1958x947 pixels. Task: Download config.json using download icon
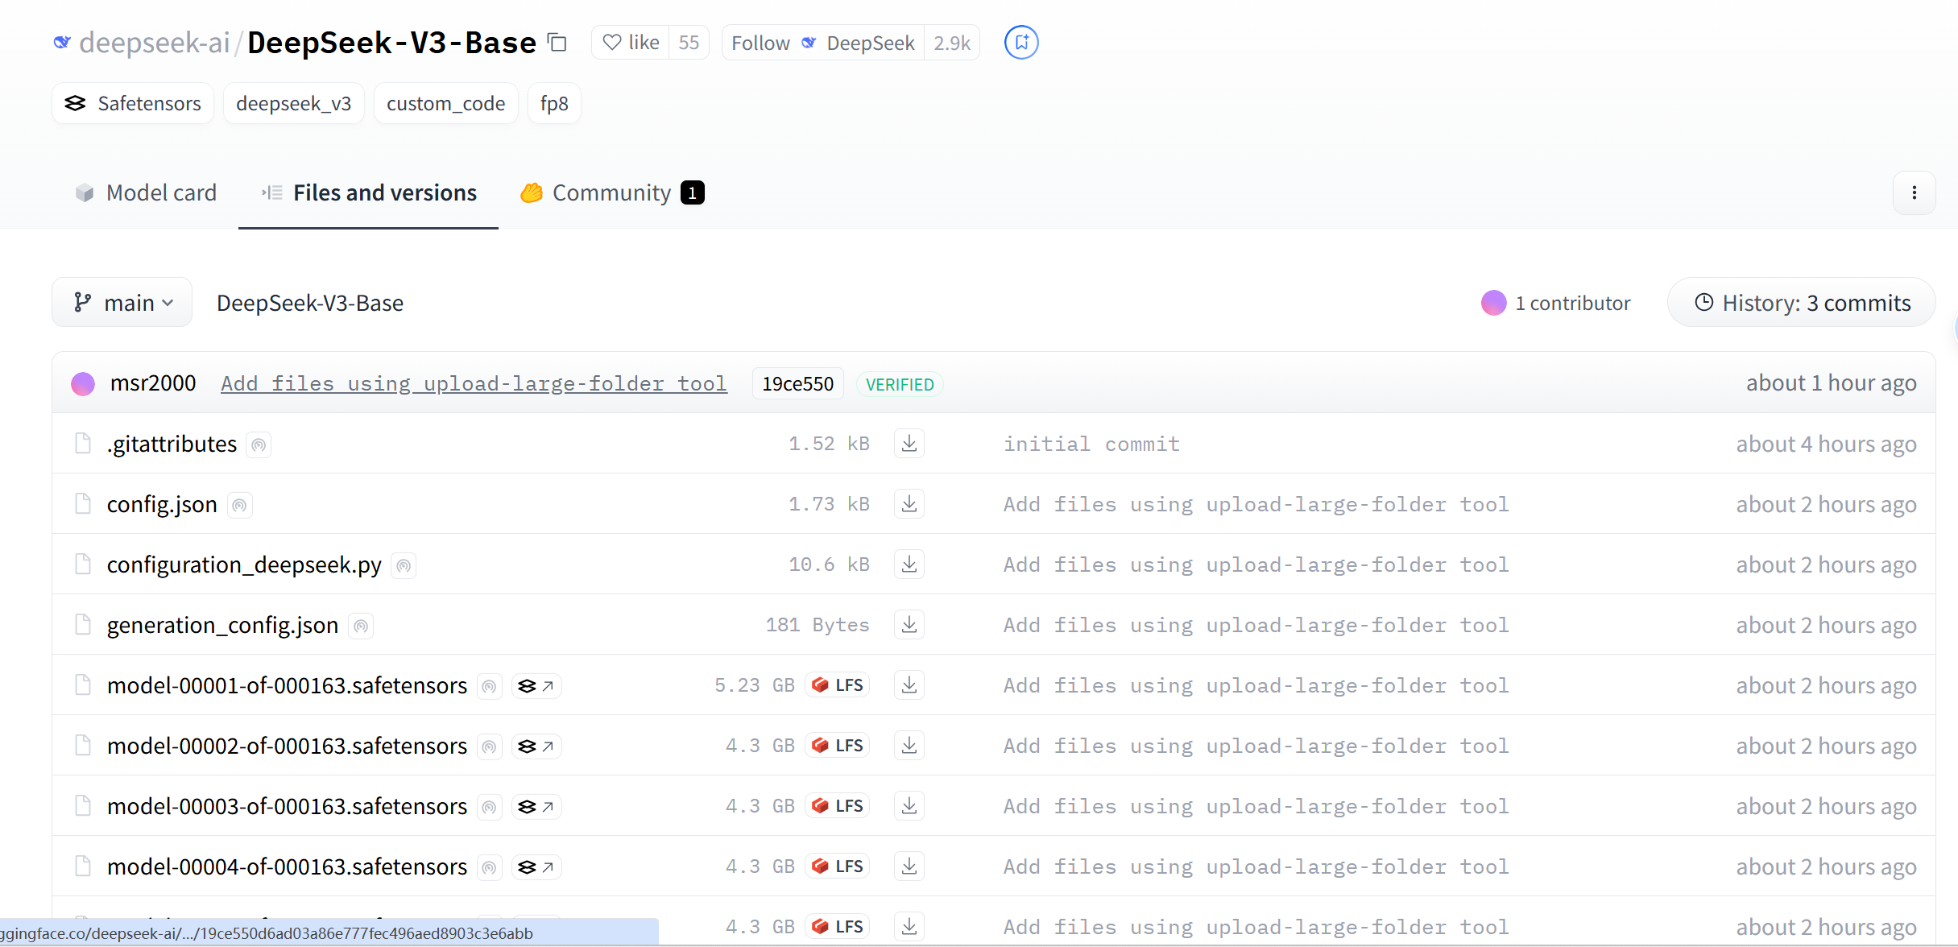909,504
